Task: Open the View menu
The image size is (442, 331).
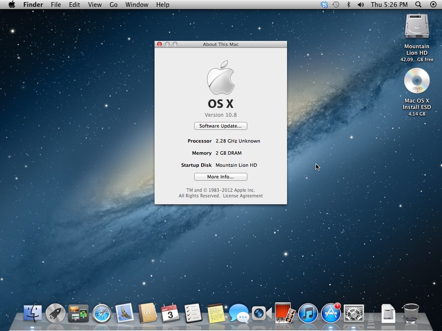Action: [95, 5]
